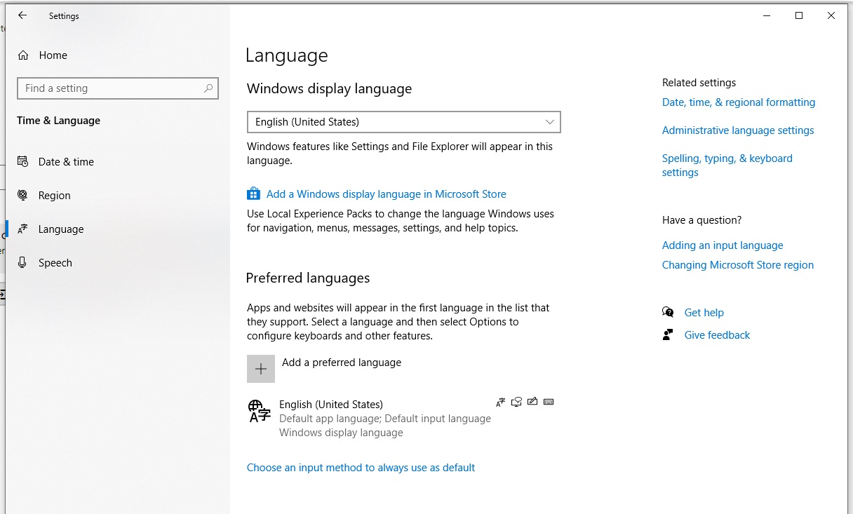
Task: Click the English language globe character icon
Action: 260,411
